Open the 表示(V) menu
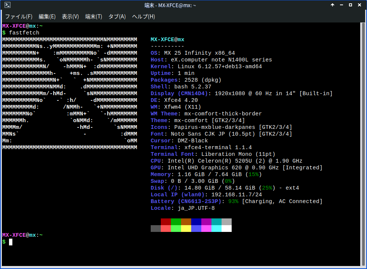367x269 pixels. 70,16
